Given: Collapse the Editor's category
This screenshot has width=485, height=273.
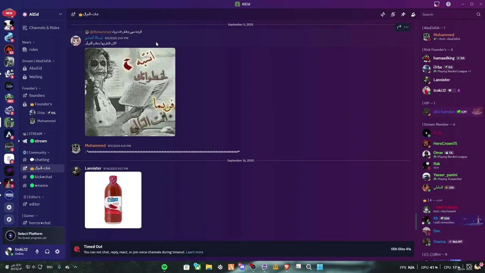Looking at the screenshot, I should [x=33, y=197].
